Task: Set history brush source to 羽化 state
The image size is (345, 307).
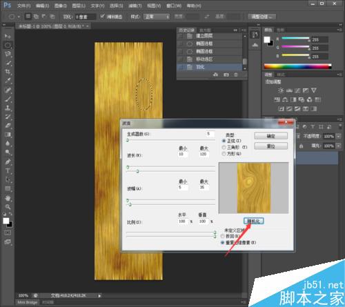Action: click(x=181, y=67)
